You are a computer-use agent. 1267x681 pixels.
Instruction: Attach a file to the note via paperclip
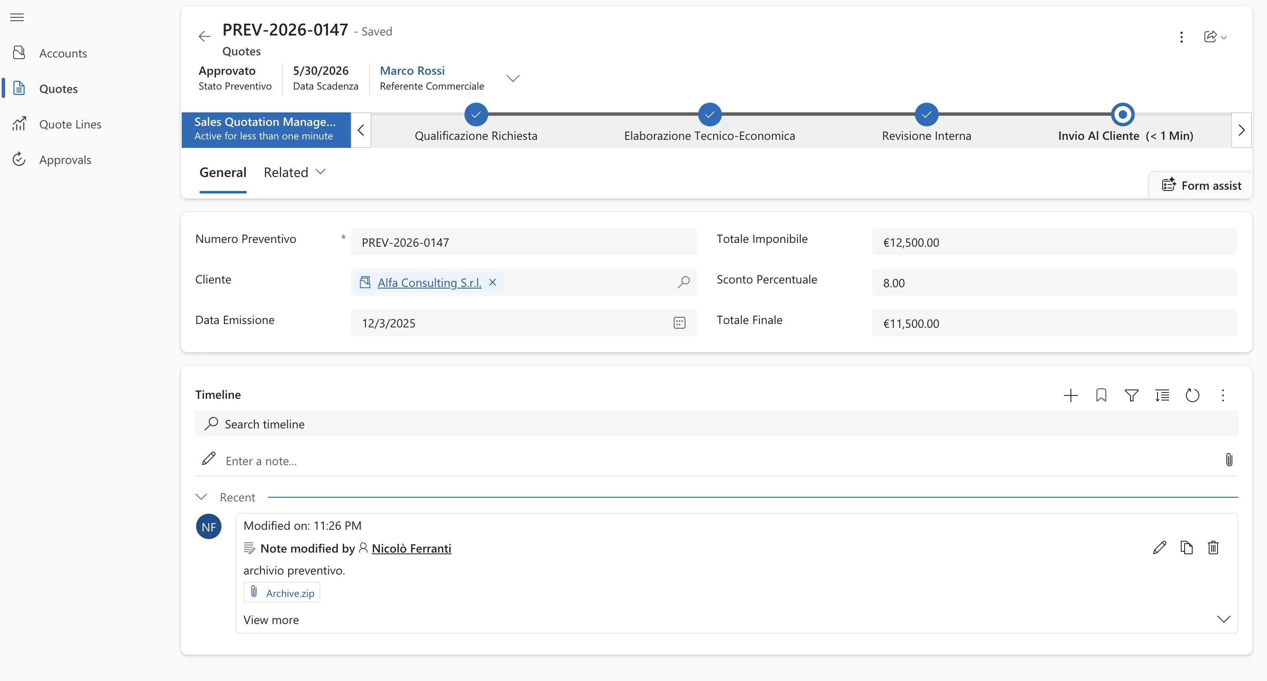[1229, 460]
